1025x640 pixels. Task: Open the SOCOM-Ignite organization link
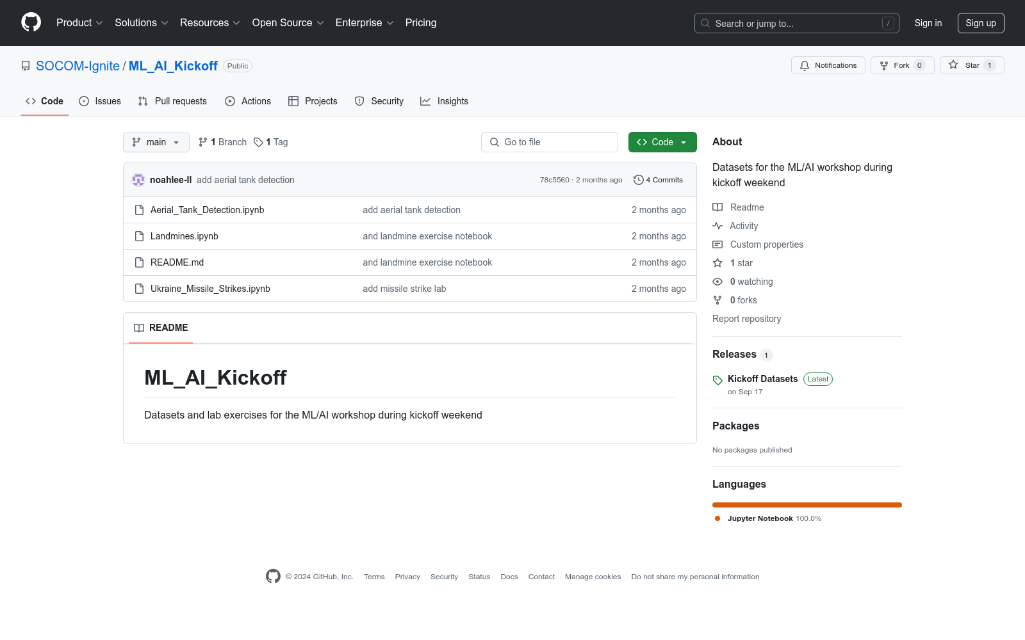click(x=78, y=66)
